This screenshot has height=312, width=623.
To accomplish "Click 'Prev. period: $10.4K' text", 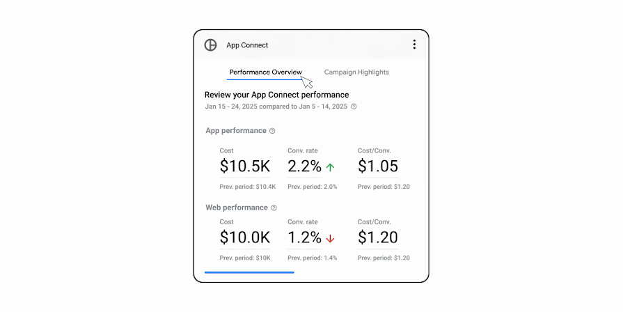I will pyautogui.click(x=248, y=187).
